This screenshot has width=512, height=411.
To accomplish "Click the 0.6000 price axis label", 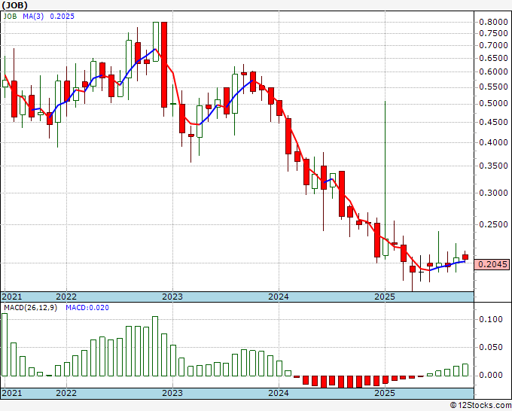I will [493, 72].
